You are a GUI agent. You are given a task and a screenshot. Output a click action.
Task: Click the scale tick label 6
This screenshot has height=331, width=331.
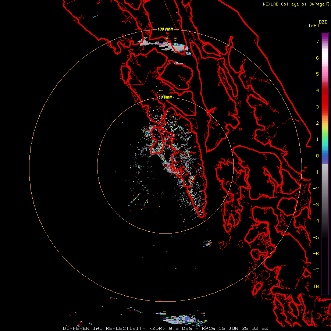pos(317,58)
